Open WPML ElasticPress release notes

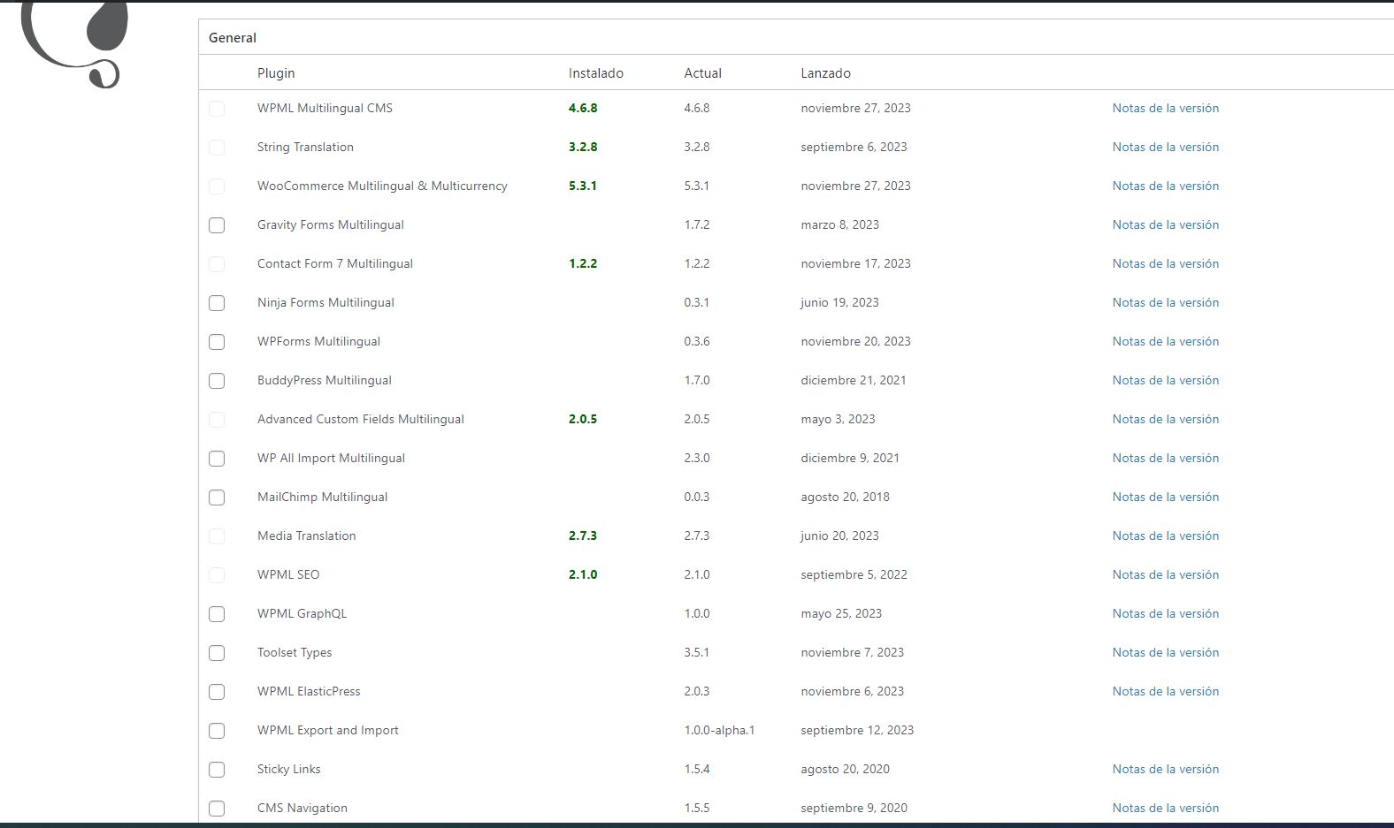[x=1166, y=691]
